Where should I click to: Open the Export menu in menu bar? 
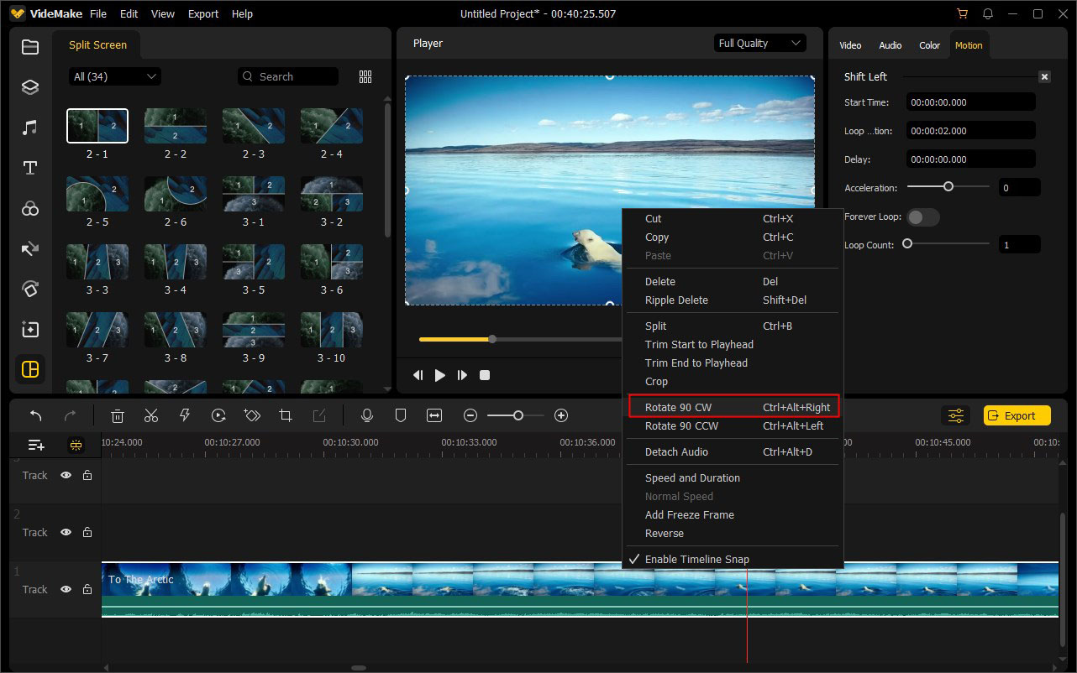pos(203,14)
